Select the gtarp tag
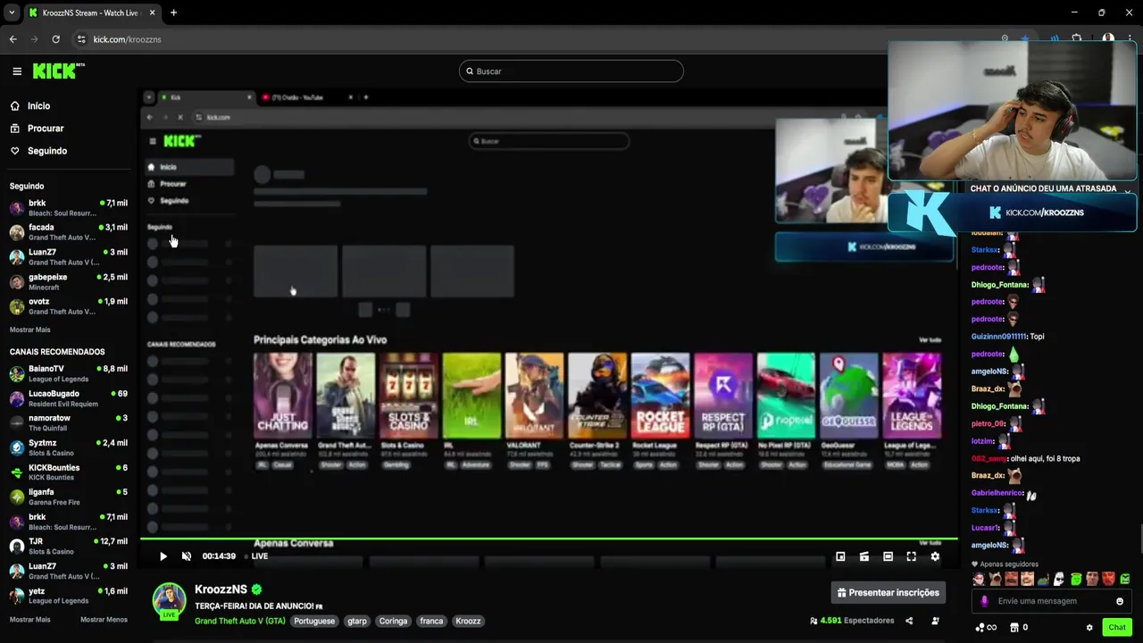This screenshot has width=1143, height=643. point(357,621)
